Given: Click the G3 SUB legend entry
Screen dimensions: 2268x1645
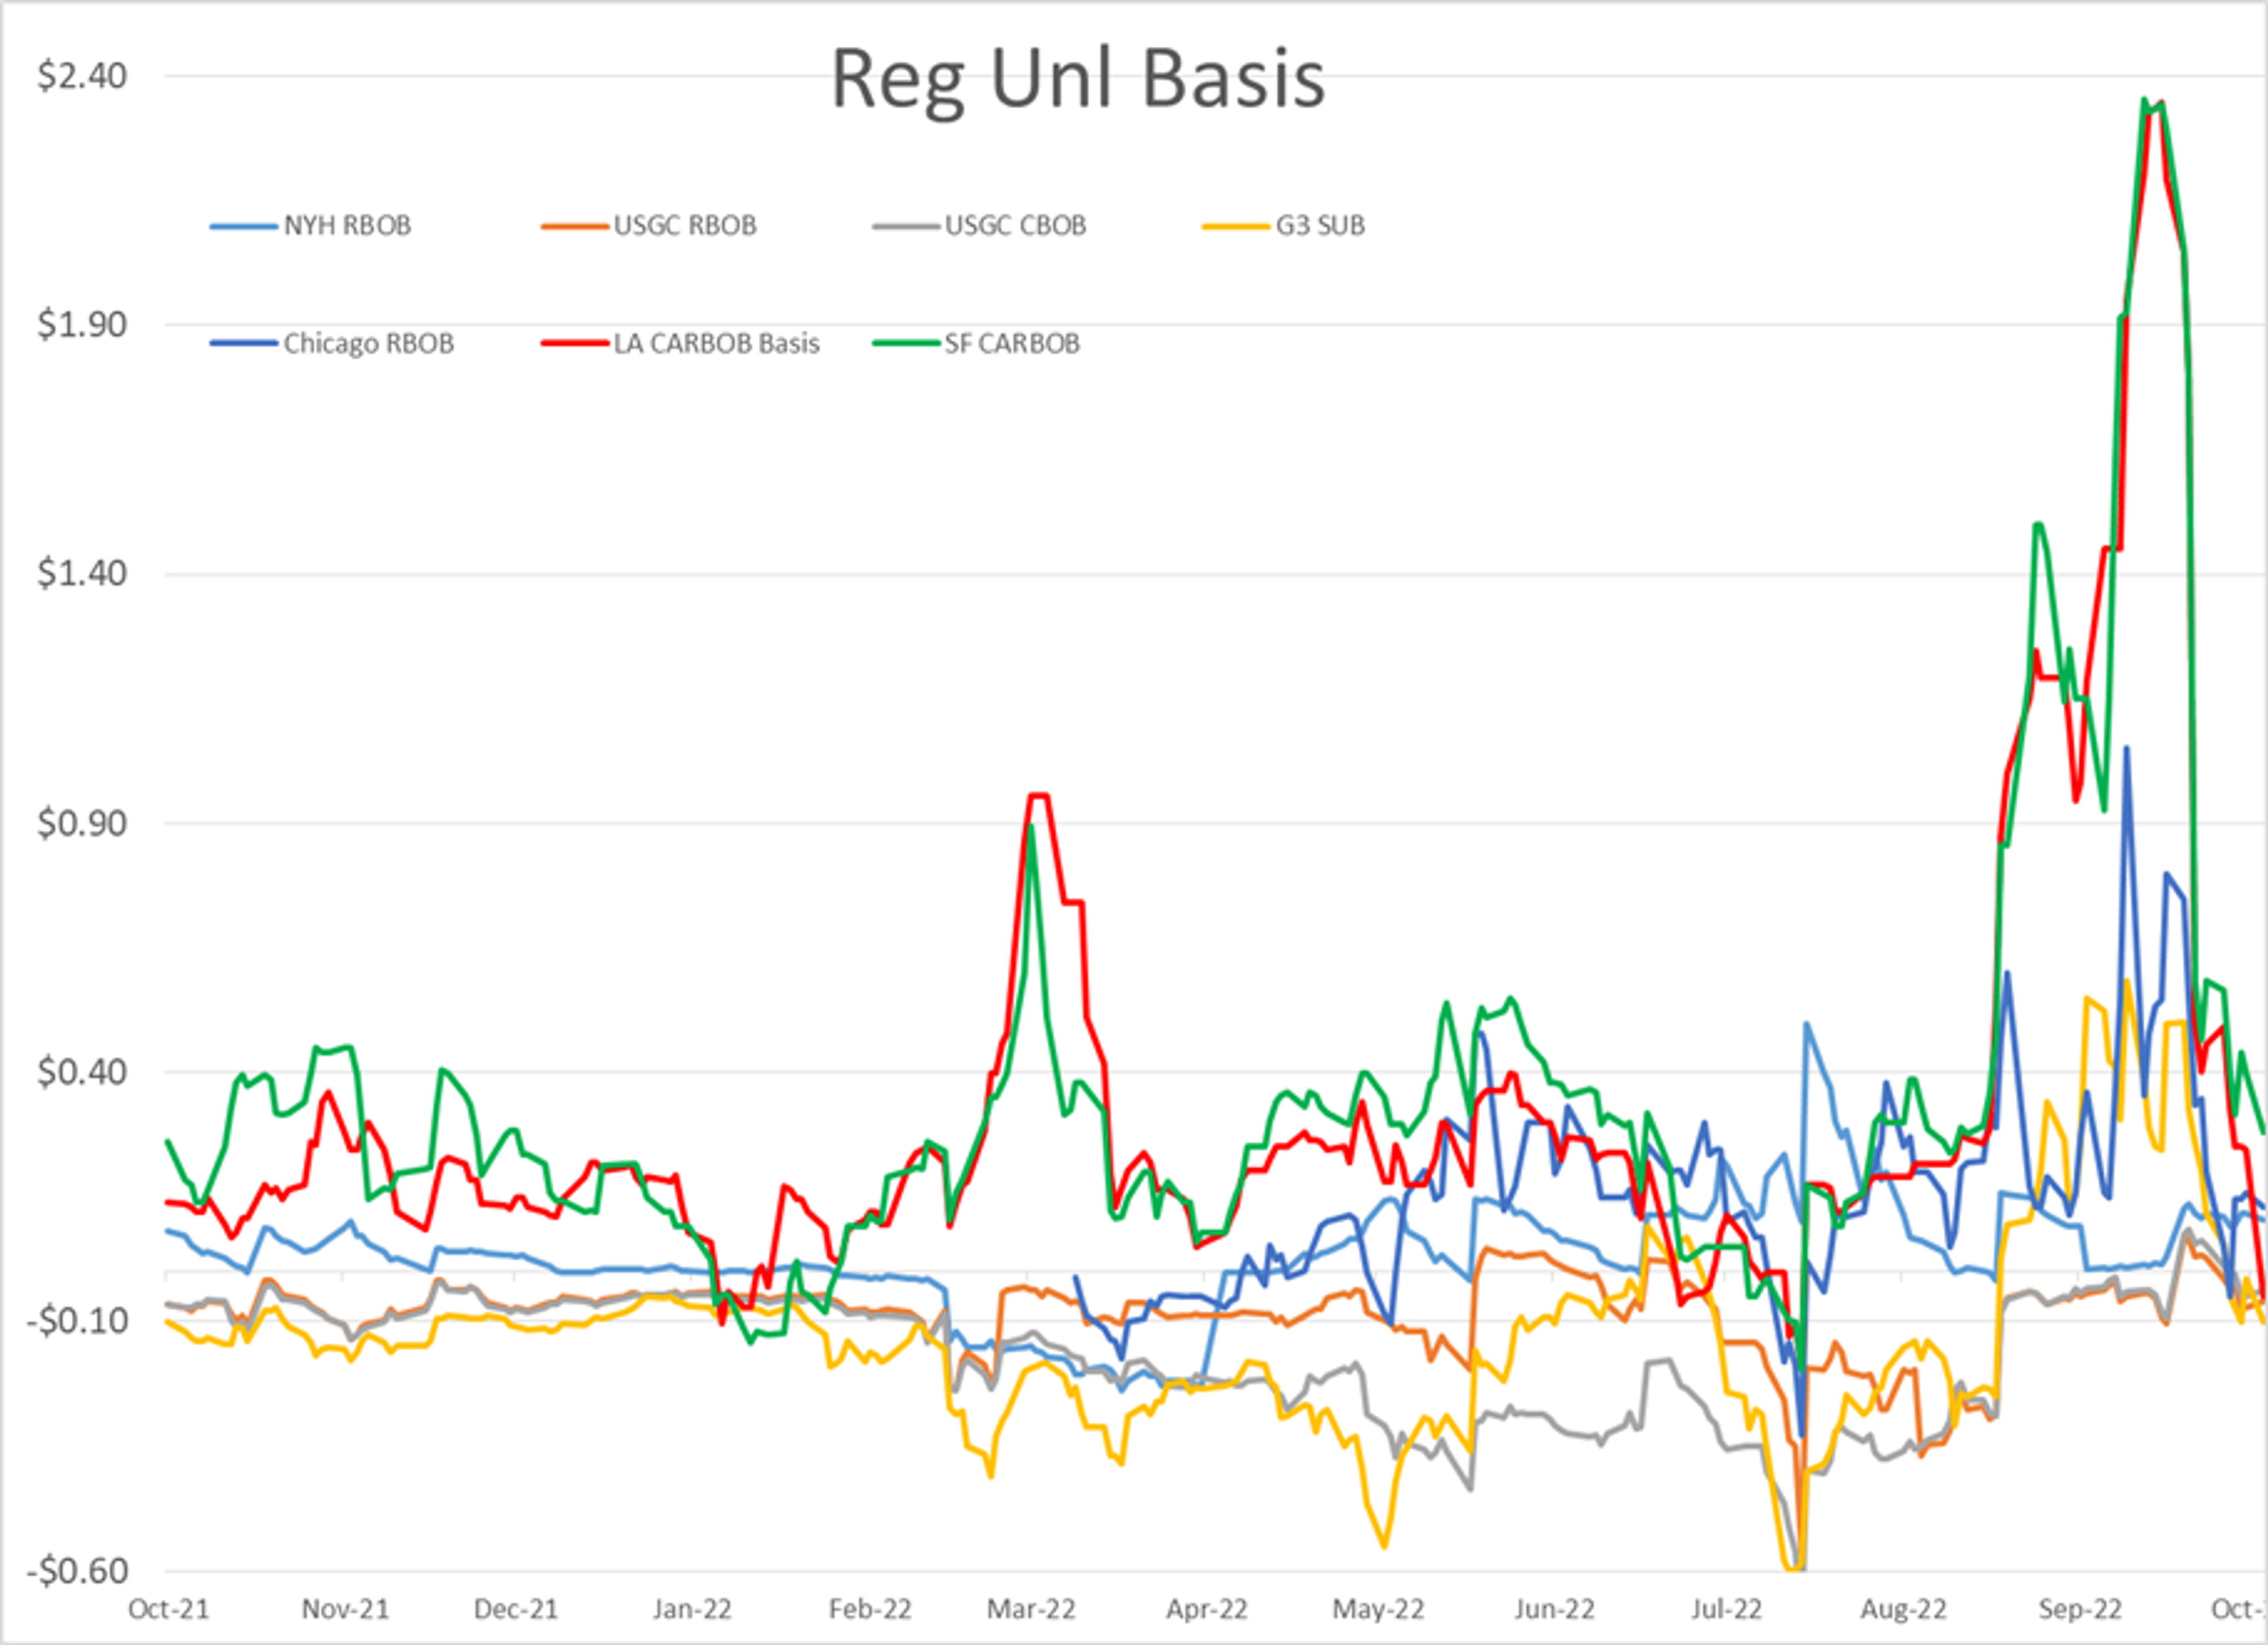Looking at the screenshot, I should [1284, 226].
